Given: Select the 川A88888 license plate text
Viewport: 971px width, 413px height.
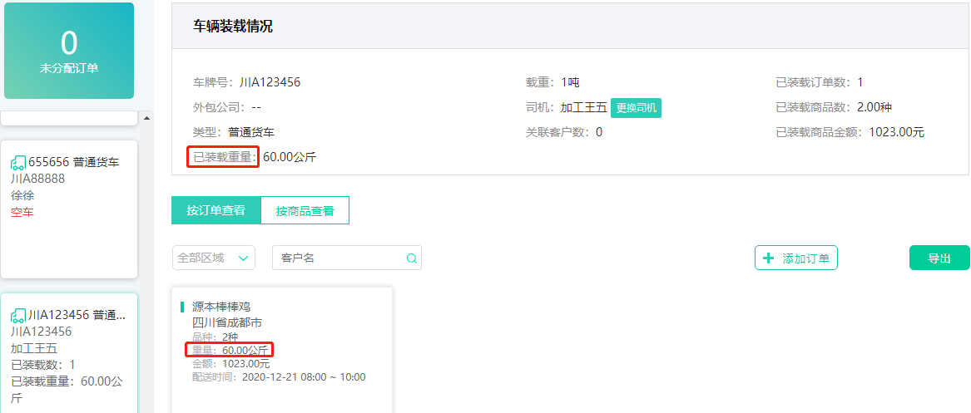Looking at the screenshot, I should pyautogui.click(x=38, y=179).
